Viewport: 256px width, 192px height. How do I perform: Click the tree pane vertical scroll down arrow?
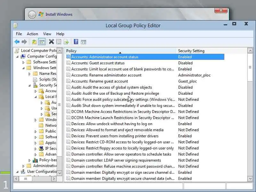tap(60, 173)
